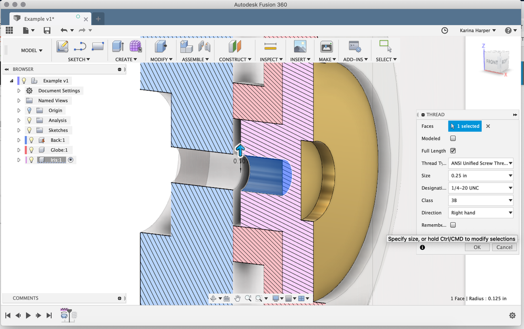The height and width of the screenshot is (329, 524).
Task: Select the sketch Line tool
Action: 80,47
